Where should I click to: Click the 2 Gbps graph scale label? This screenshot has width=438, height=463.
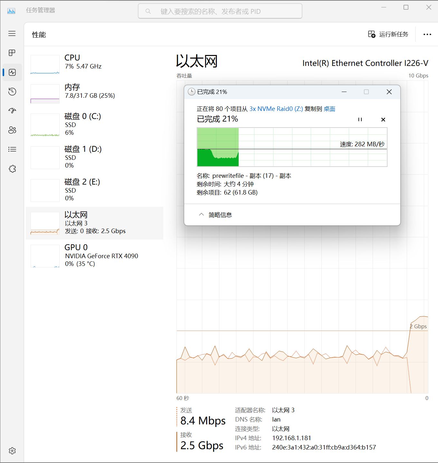[418, 326]
